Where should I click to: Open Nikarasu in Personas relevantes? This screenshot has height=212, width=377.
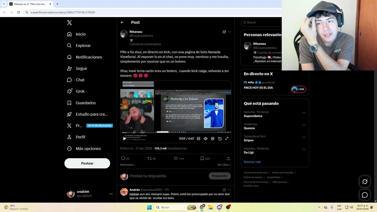[259, 44]
